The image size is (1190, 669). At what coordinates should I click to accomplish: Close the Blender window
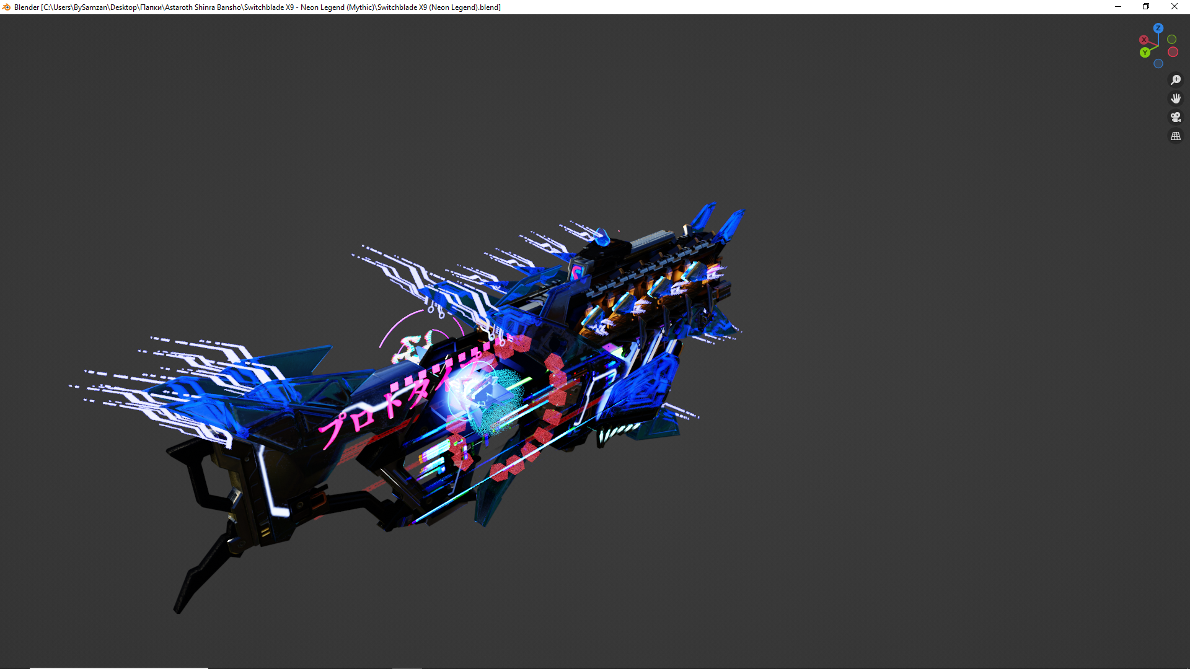[1175, 7]
